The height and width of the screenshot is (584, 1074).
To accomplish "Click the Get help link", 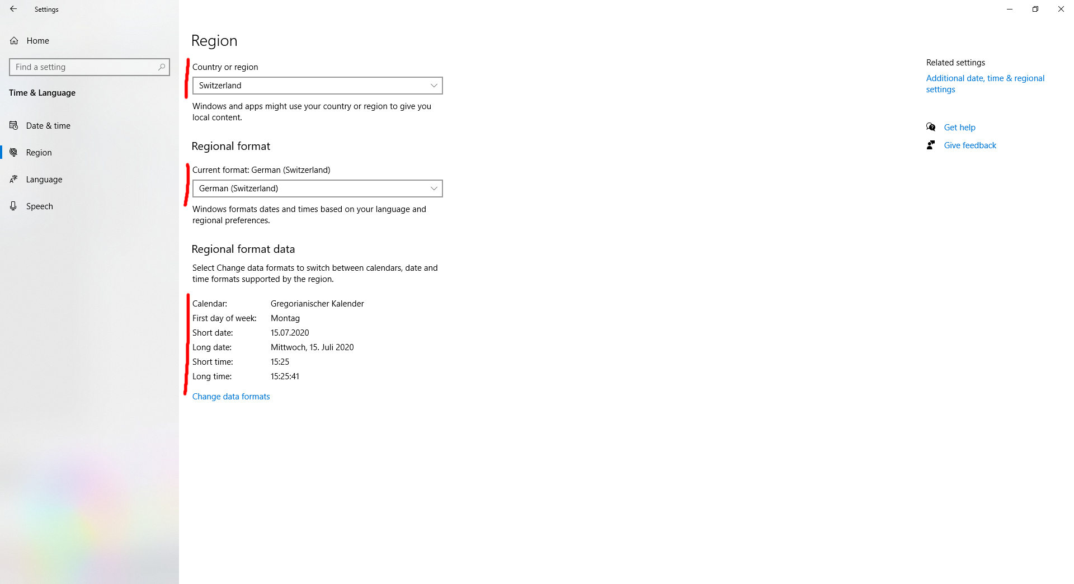I will 959,127.
